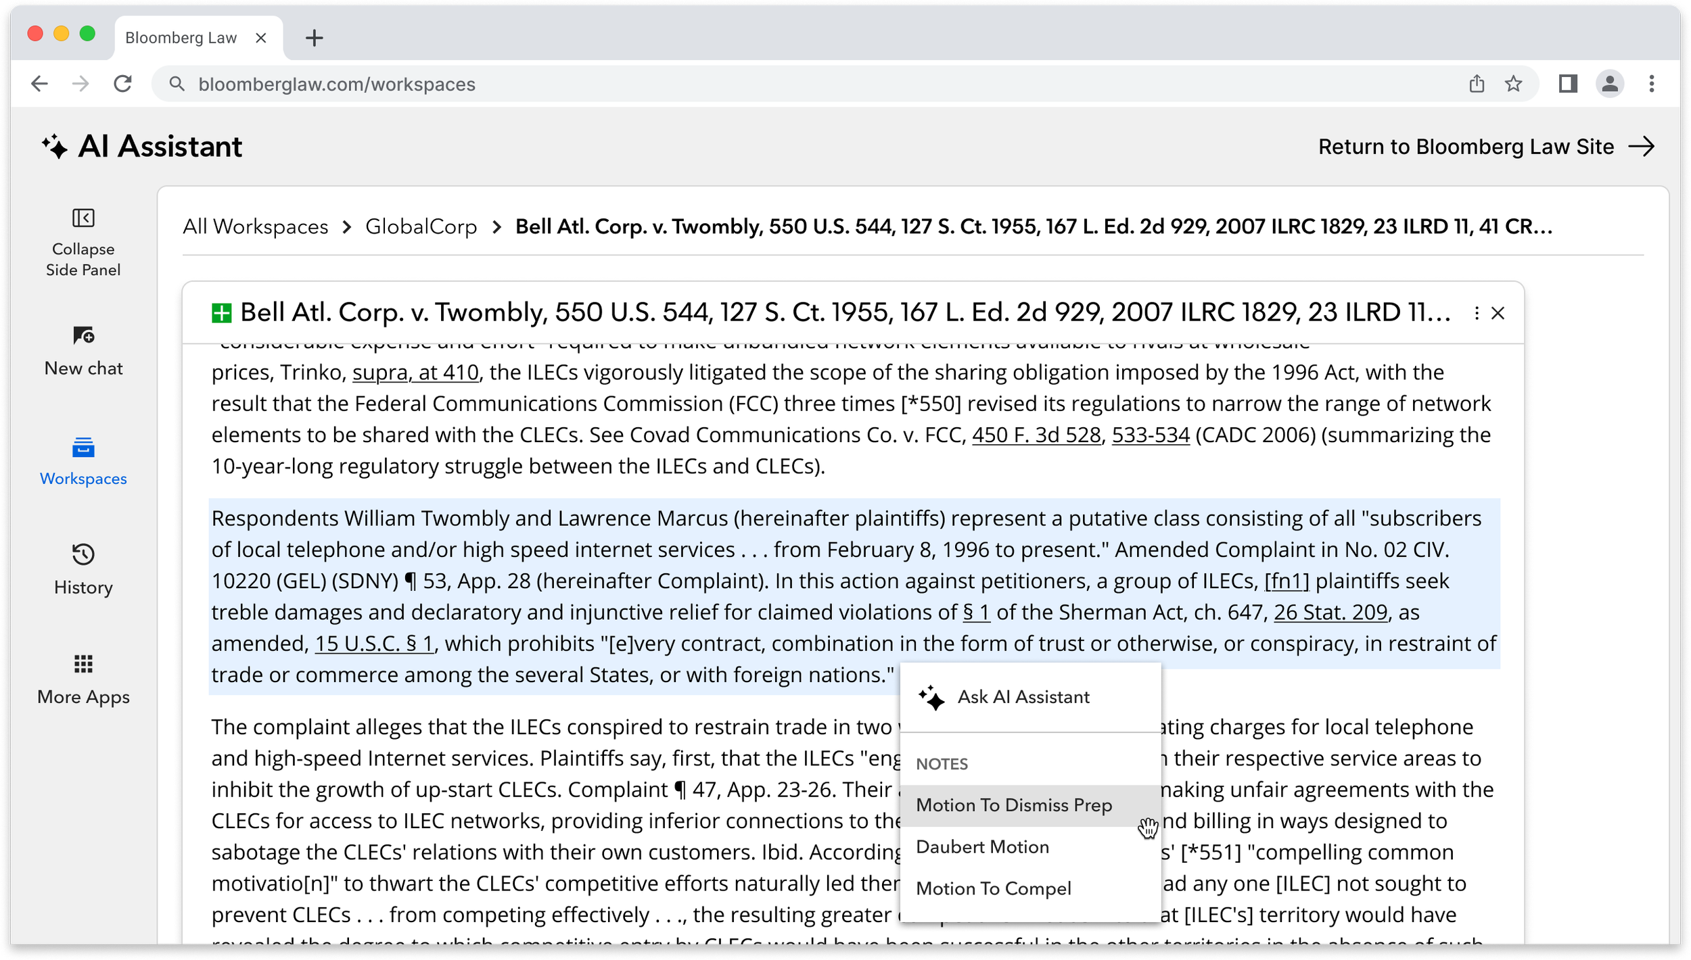The image size is (1691, 960).
Task: Open the document's three-dot options menu
Action: pos(1476,313)
